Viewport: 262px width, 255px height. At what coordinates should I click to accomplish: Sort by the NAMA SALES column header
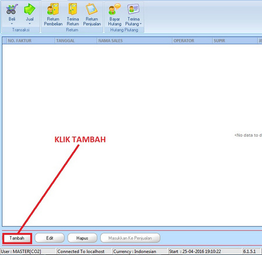click(134, 41)
